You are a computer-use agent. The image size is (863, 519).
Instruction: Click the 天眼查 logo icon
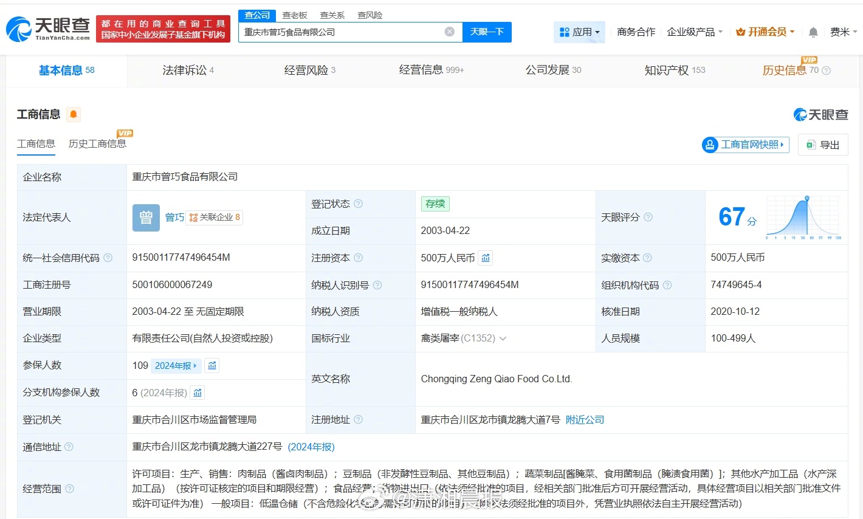click(x=21, y=29)
